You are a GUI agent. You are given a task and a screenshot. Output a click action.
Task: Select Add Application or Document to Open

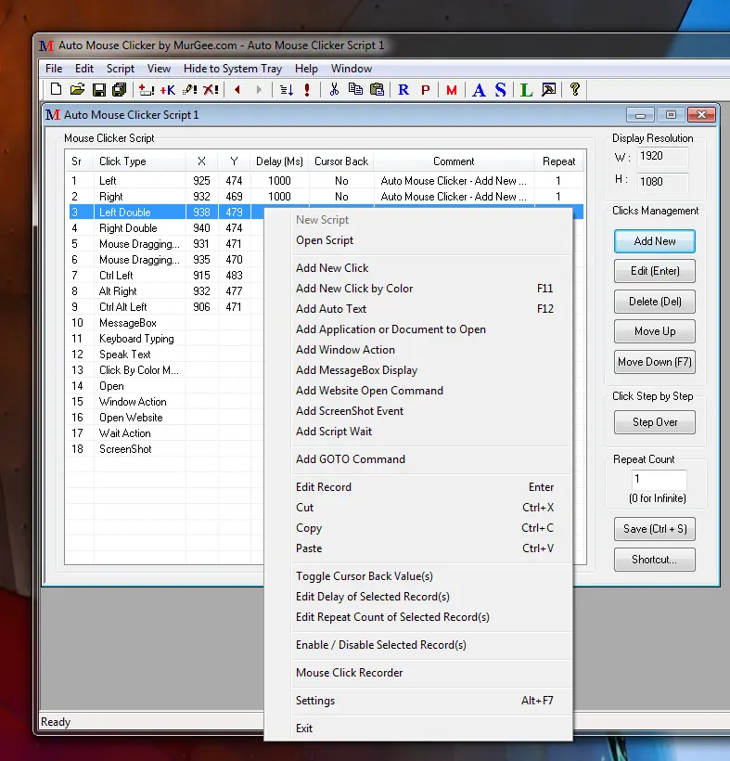418,329
